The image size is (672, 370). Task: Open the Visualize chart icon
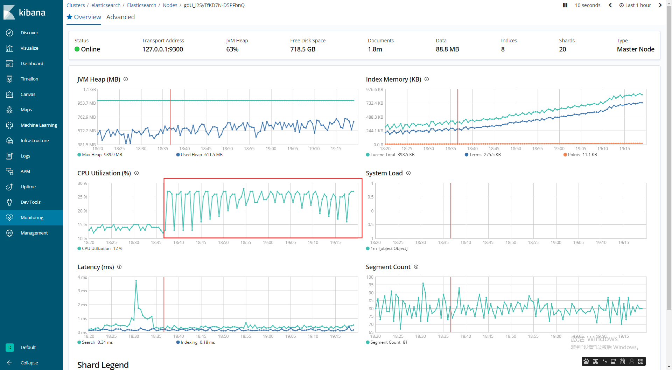[9, 48]
